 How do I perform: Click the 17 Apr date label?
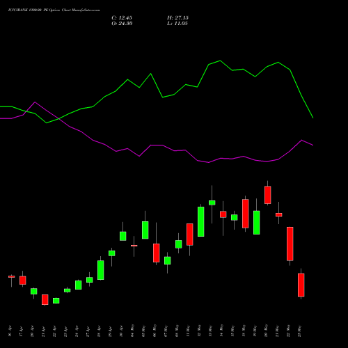pyautogui.click(x=21, y=331)
